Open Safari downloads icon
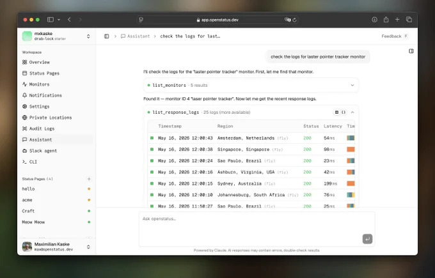This screenshot has width=435, height=278. (374, 20)
